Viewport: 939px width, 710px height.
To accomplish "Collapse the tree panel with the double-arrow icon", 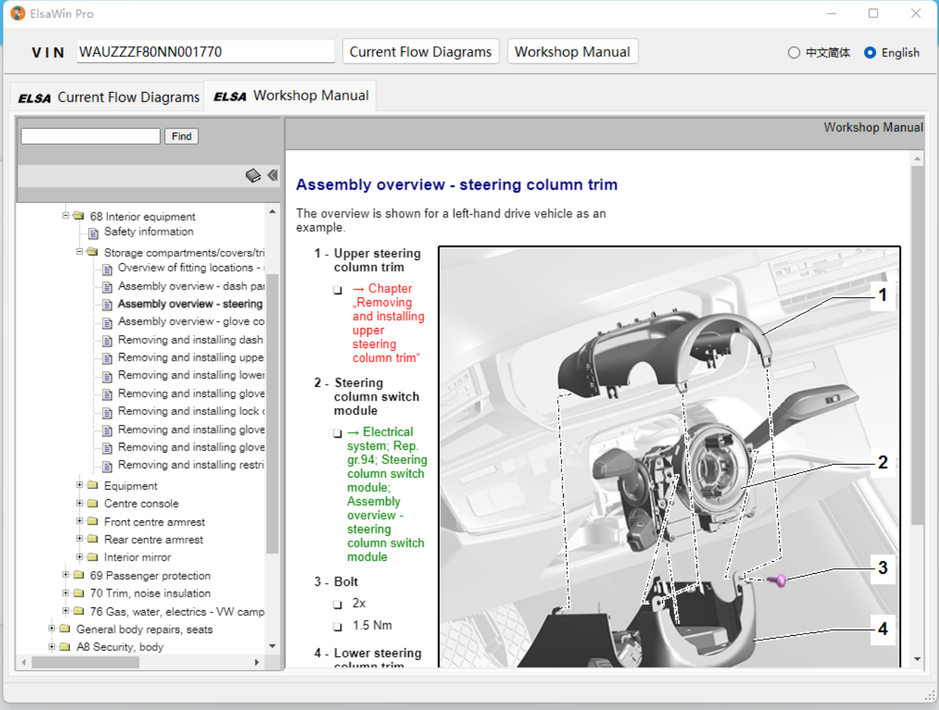I will 273,175.
